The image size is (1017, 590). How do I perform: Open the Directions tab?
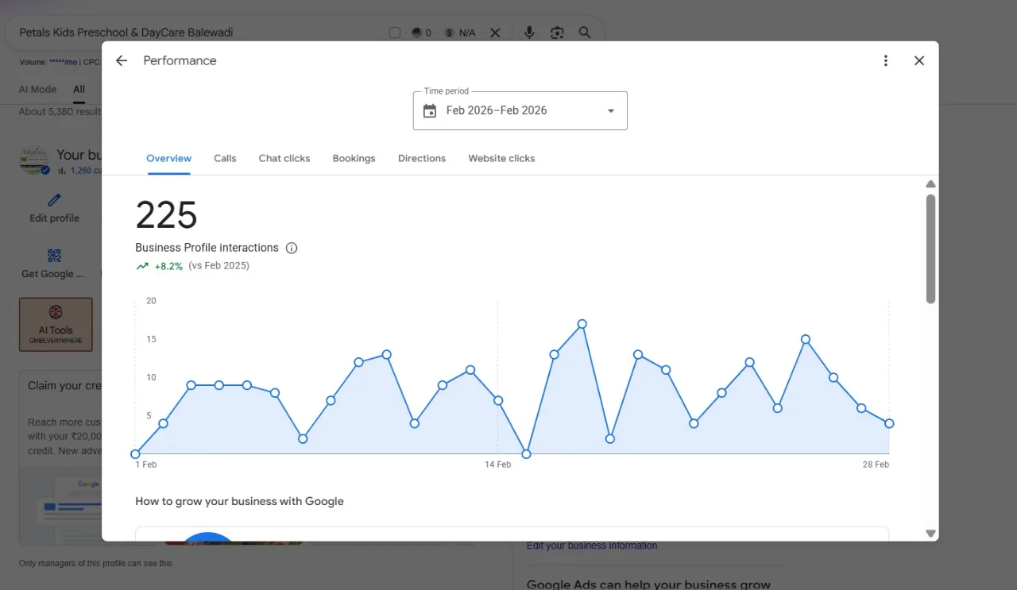tap(422, 158)
